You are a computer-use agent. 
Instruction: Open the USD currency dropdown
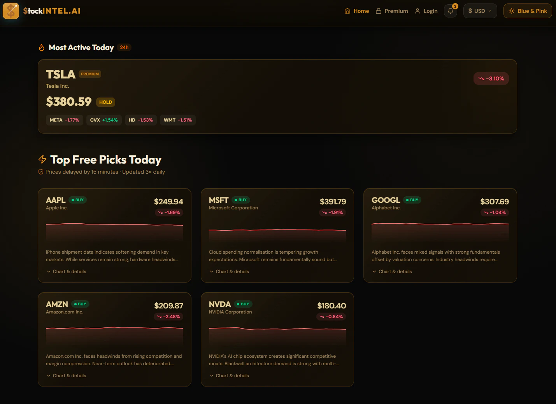pyautogui.click(x=480, y=11)
